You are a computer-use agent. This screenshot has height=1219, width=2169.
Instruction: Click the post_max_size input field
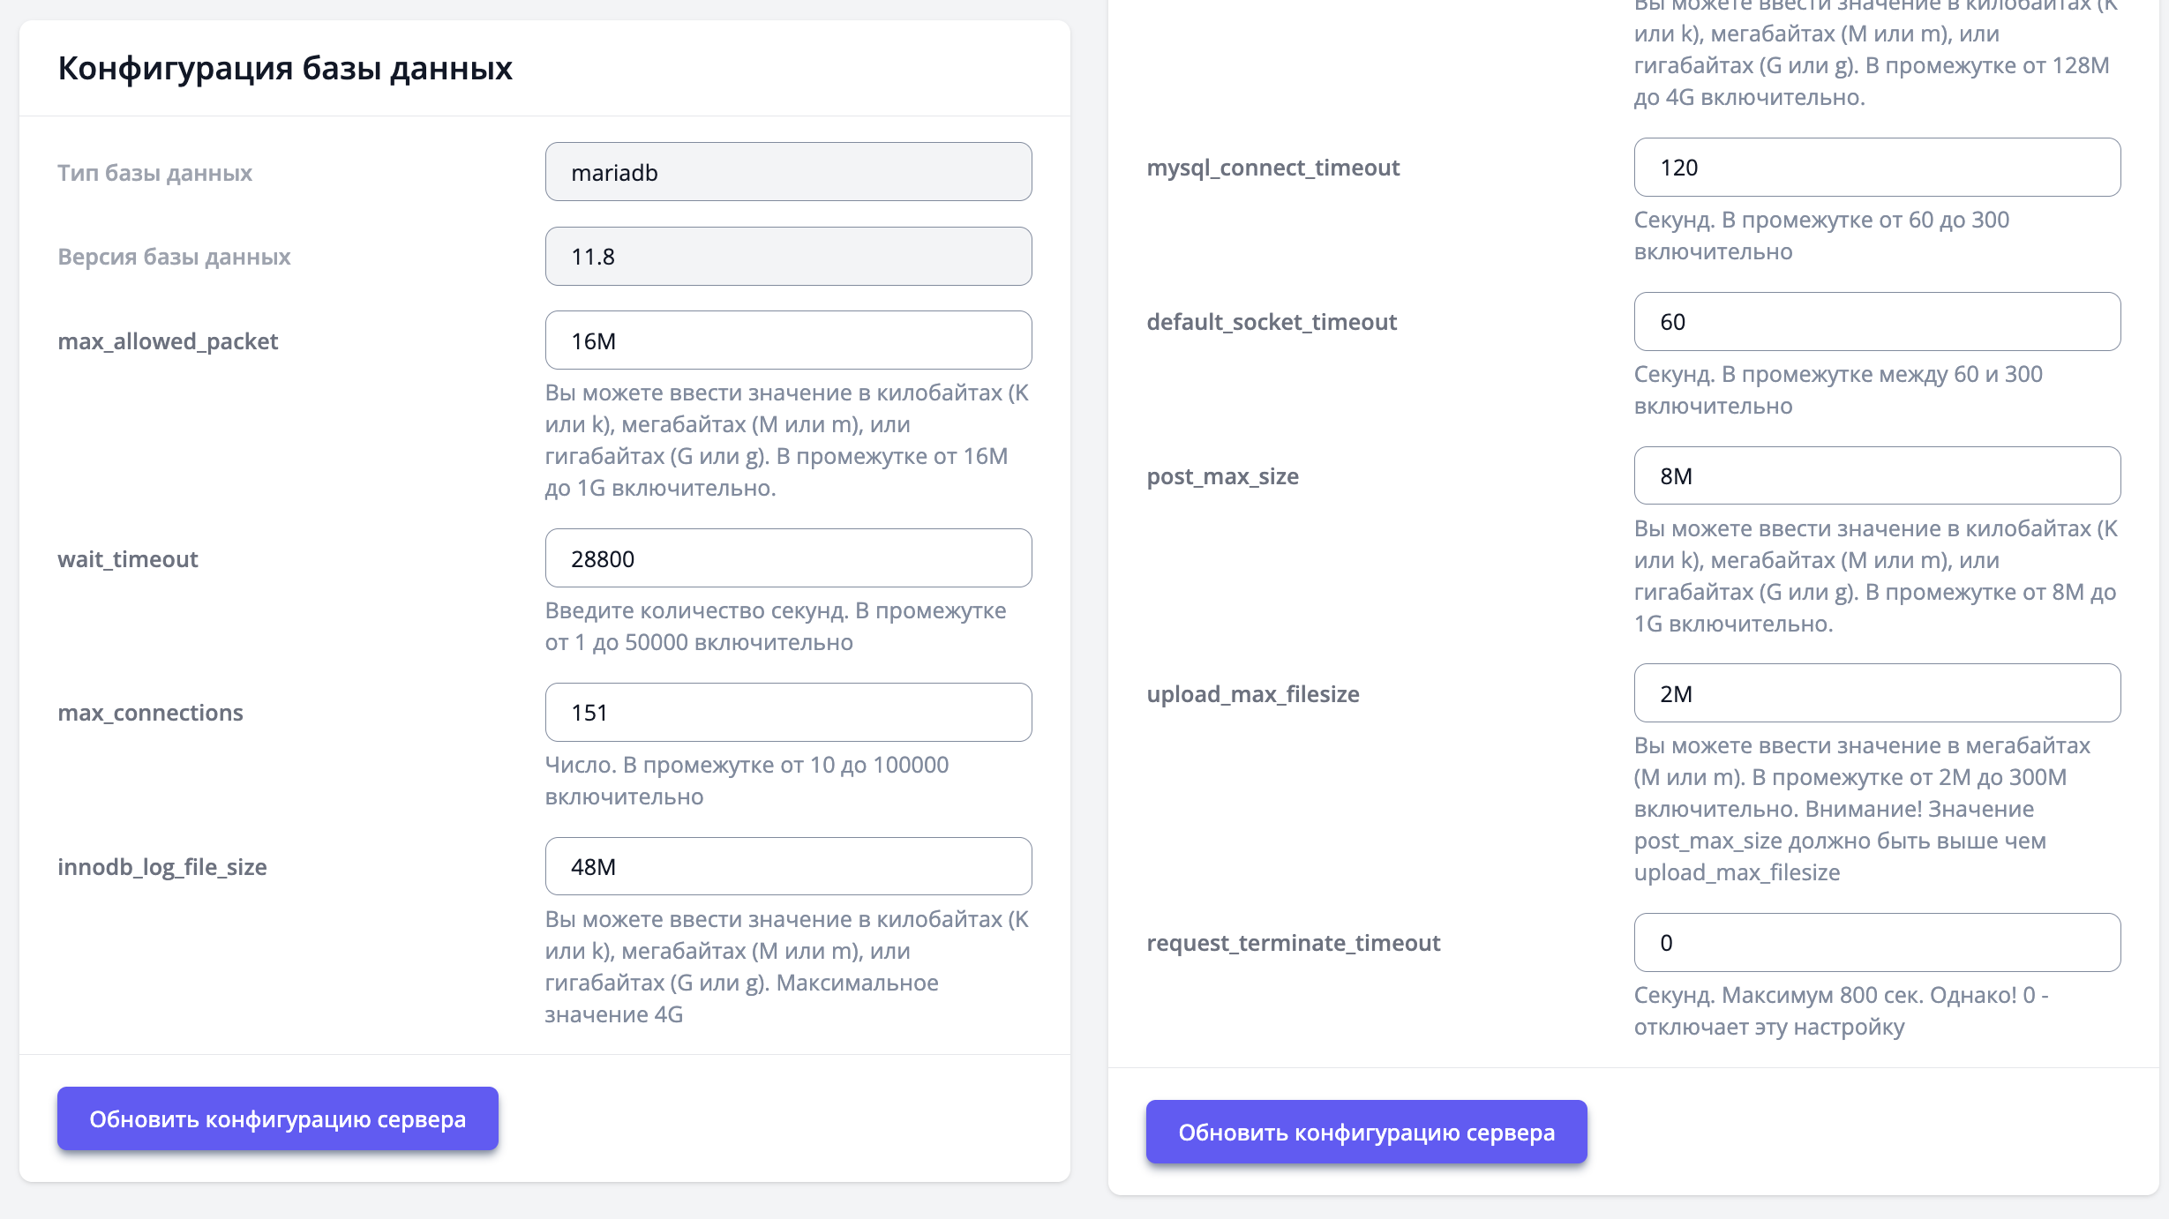[x=1876, y=476]
